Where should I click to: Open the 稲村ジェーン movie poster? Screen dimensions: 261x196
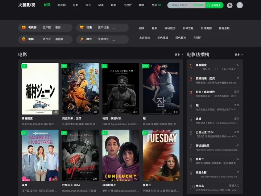click(40, 89)
